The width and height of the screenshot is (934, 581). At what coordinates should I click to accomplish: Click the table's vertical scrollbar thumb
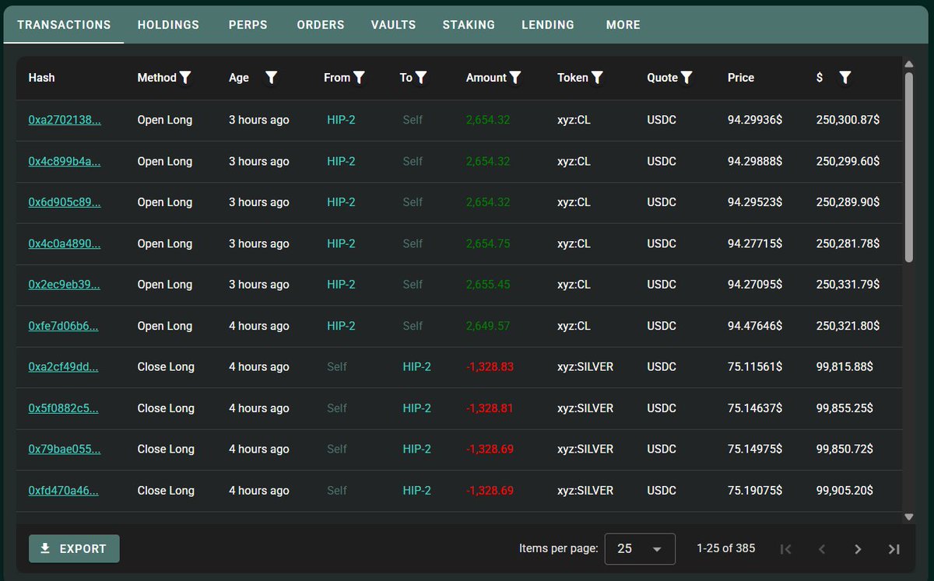908,167
